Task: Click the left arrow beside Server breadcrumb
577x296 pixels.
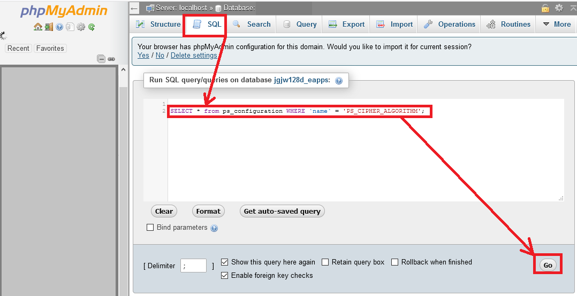Action: 134,8
